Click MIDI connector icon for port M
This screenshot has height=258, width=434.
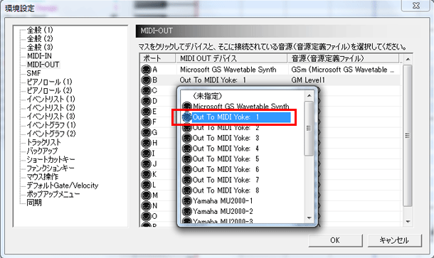[x=146, y=195]
